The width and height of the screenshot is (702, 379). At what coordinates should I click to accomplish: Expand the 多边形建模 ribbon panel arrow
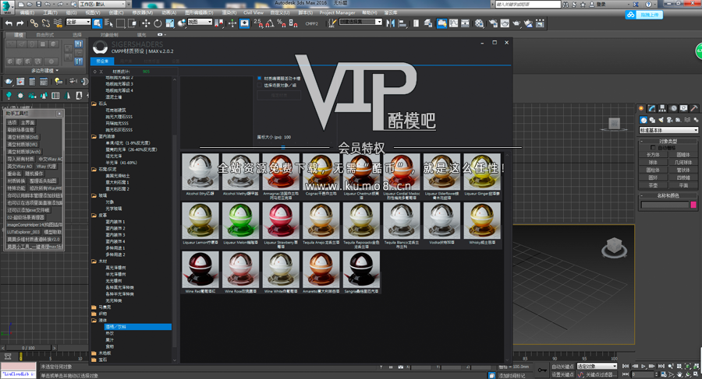point(57,71)
